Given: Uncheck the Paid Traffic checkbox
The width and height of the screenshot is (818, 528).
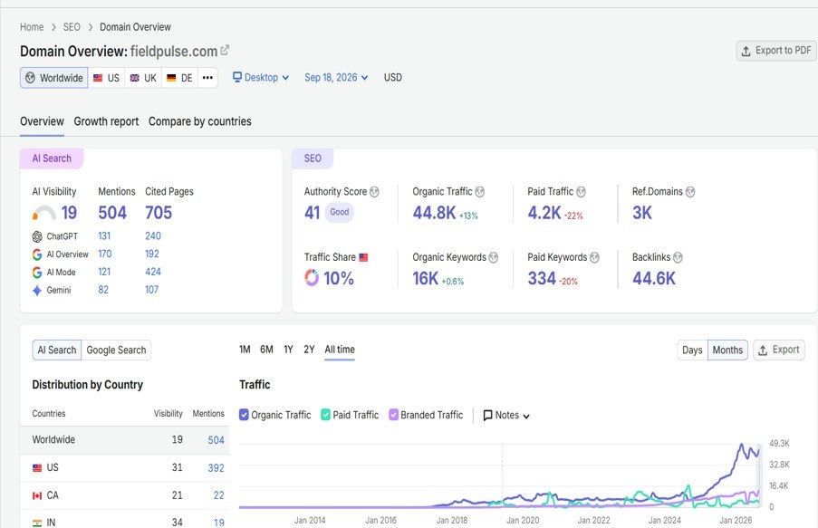Looking at the screenshot, I should pos(325,415).
